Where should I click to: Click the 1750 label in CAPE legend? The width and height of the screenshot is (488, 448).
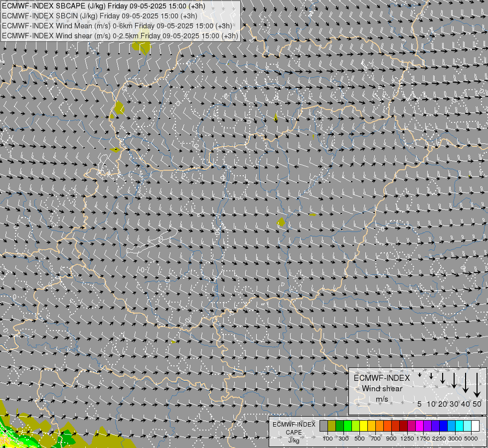pyautogui.click(x=423, y=439)
